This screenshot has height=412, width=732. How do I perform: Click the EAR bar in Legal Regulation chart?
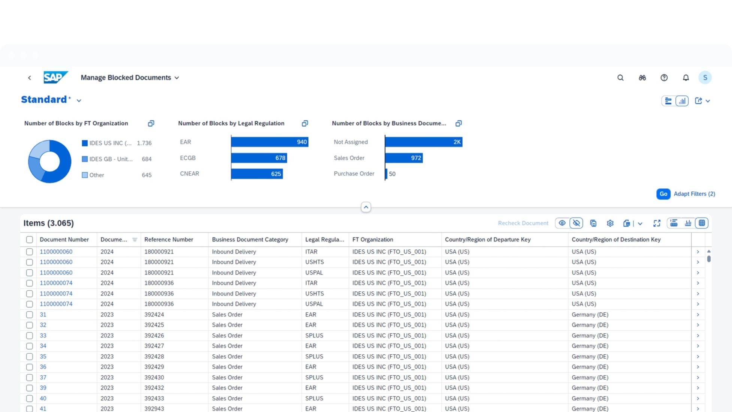click(269, 142)
